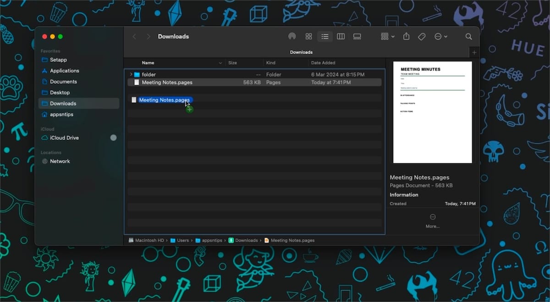Click the document preview thumbnail
The image size is (550, 302).
pyautogui.click(x=432, y=112)
